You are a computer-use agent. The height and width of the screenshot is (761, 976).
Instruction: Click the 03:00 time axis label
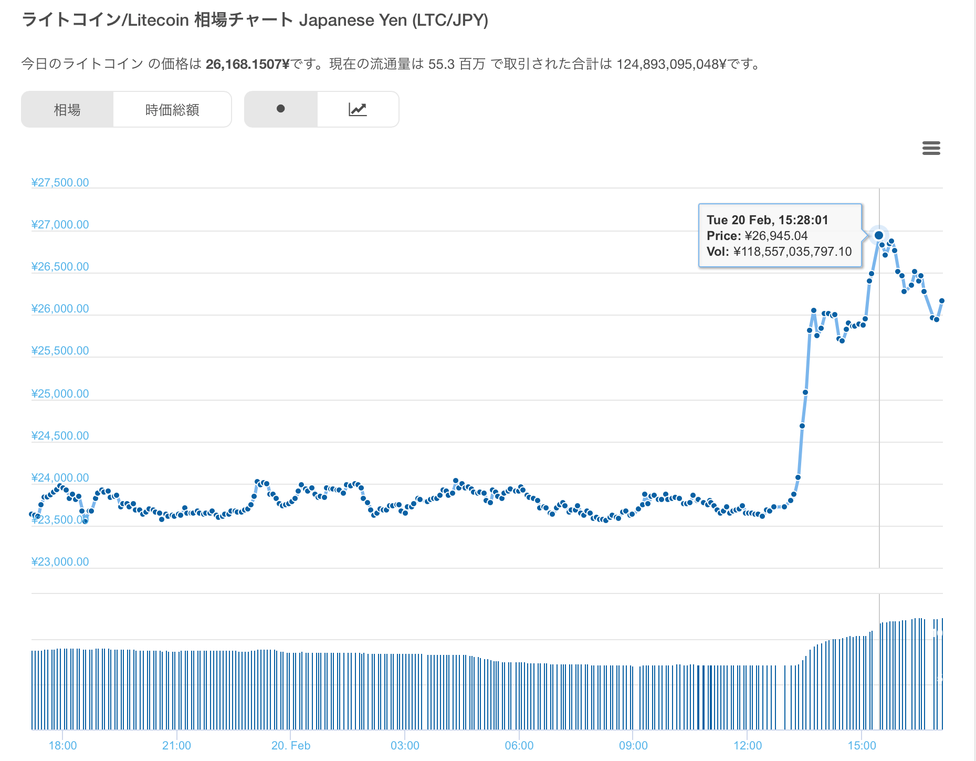[405, 745]
